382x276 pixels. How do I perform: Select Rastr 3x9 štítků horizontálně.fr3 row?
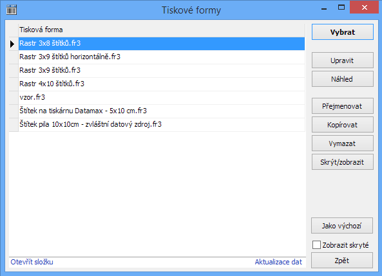[162, 57]
